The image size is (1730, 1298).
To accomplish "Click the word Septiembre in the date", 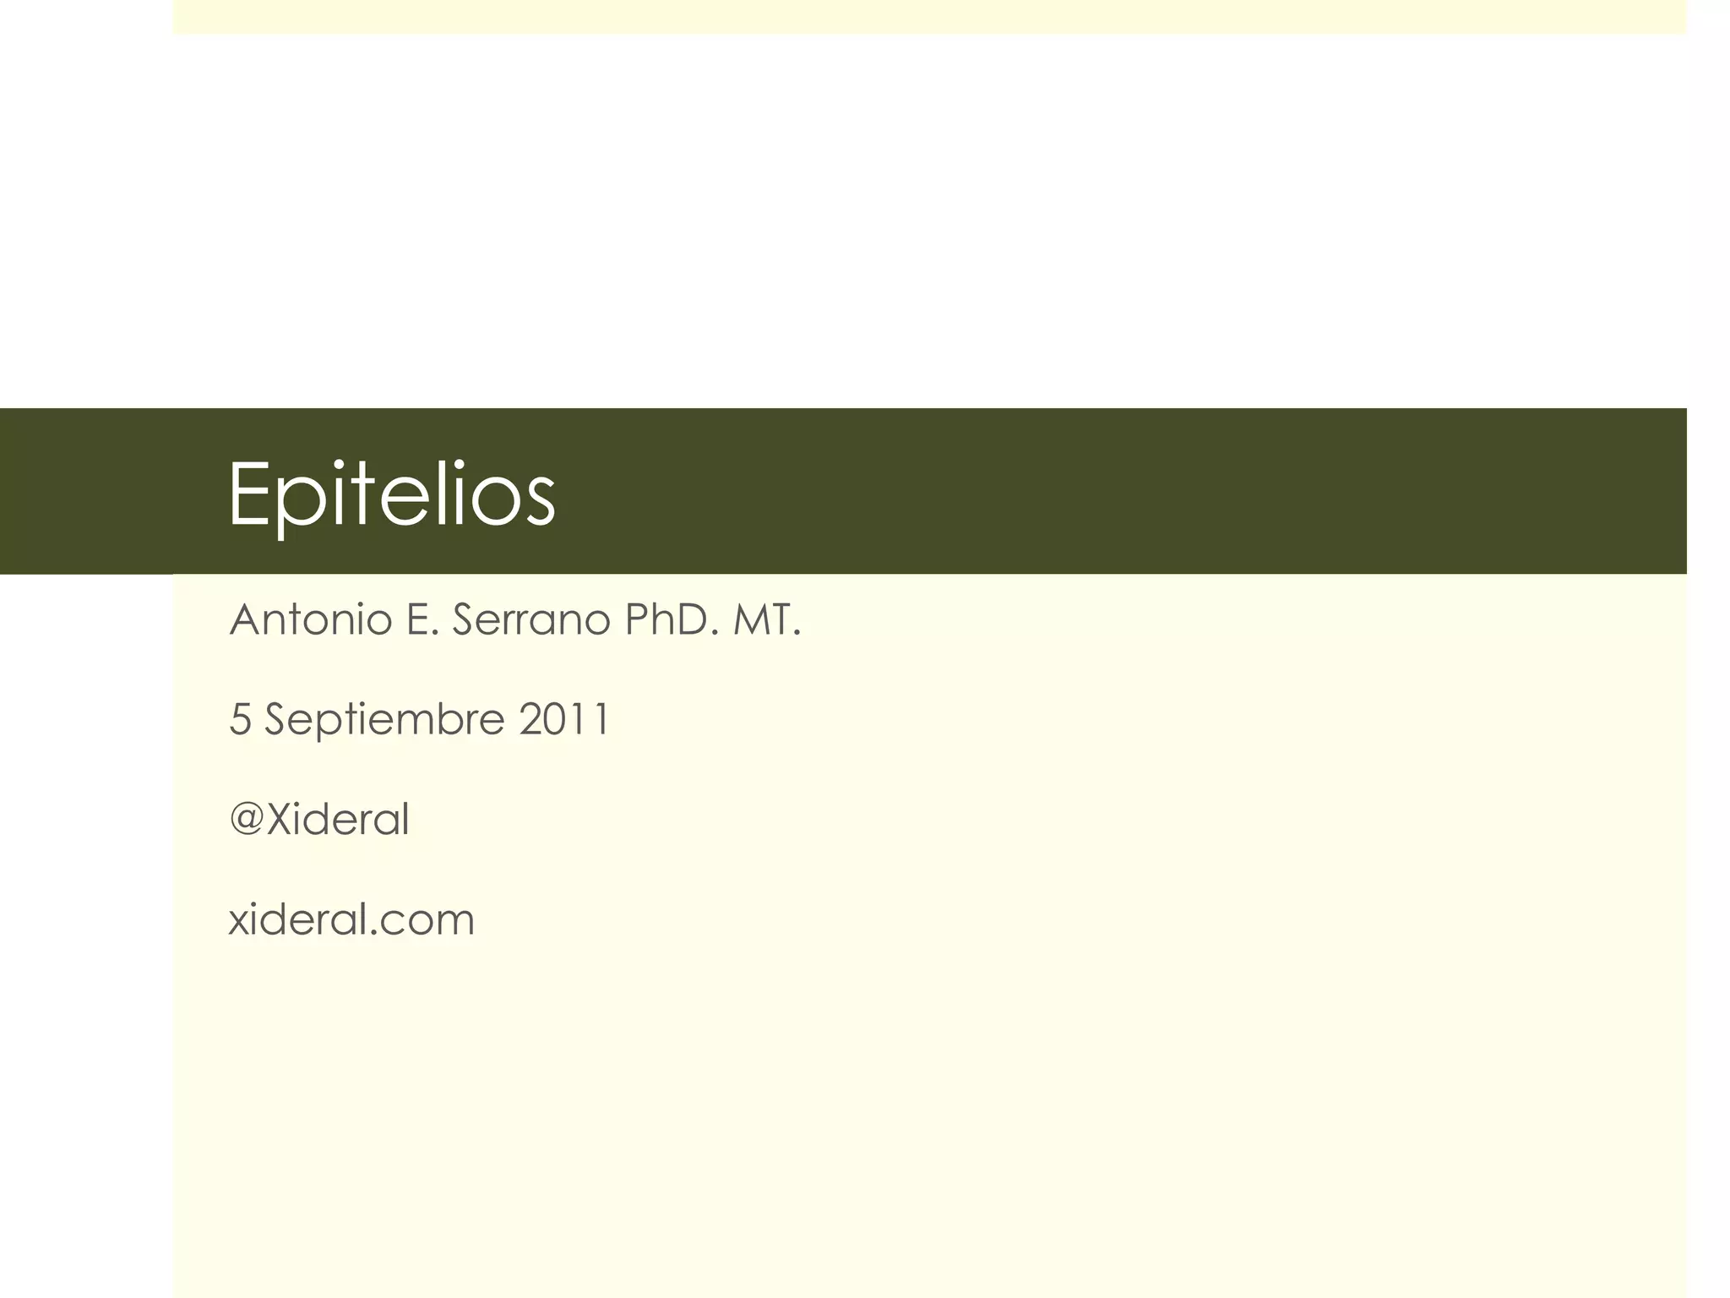I will tap(385, 721).
